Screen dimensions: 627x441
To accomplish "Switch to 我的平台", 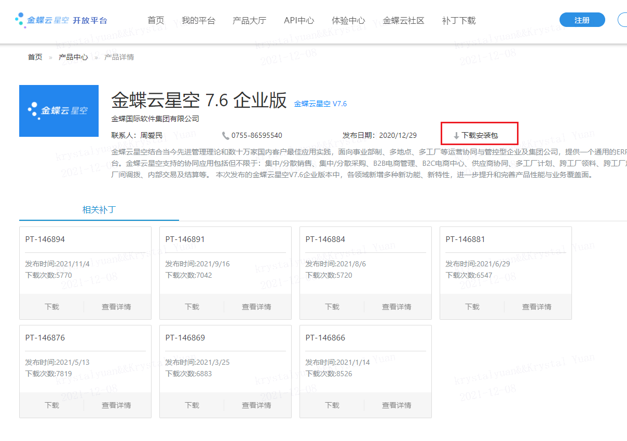I will 197,21.
